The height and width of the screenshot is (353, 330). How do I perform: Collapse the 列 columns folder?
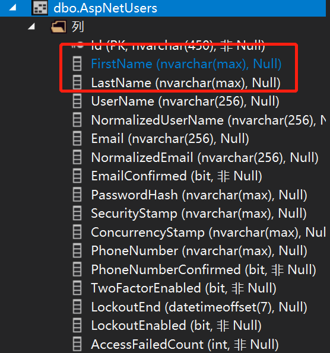31,27
